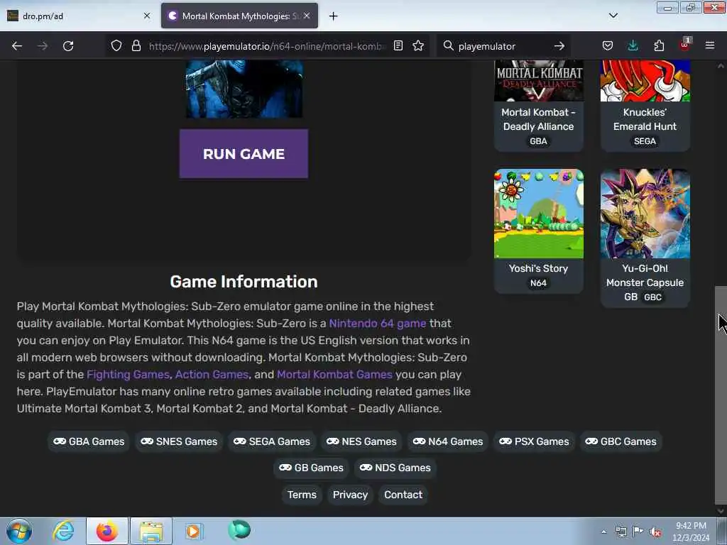This screenshot has width=727, height=545.
Task: View site security padlock info
Action: pyautogui.click(x=136, y=45)
